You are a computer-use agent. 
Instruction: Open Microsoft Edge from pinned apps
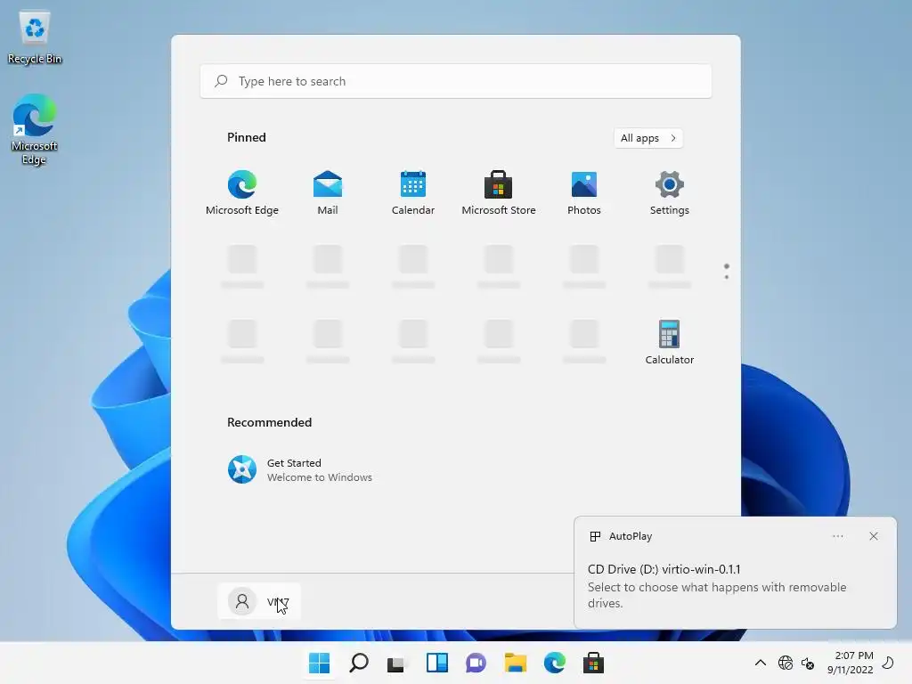242,193
